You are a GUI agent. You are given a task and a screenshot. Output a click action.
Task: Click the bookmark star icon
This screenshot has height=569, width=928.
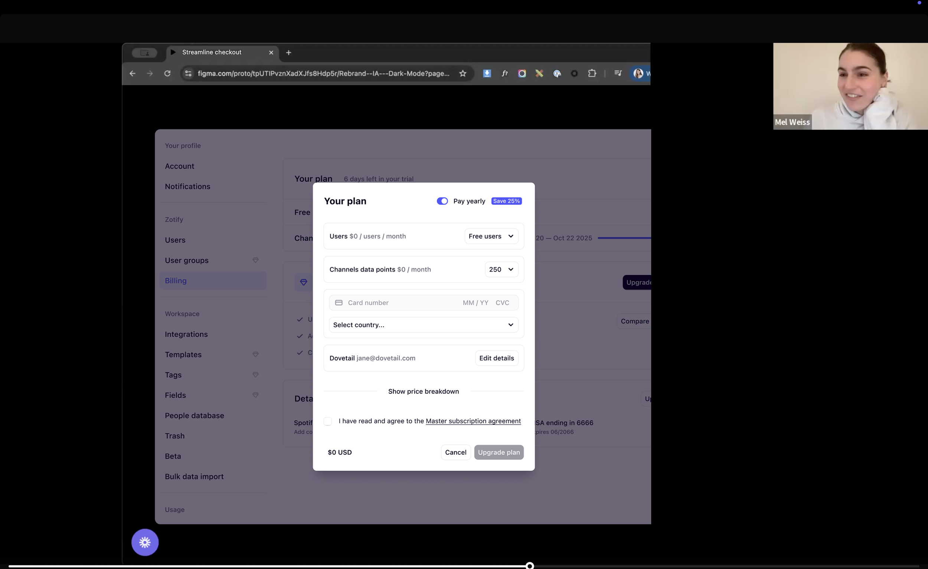click(x=463, y=73)
